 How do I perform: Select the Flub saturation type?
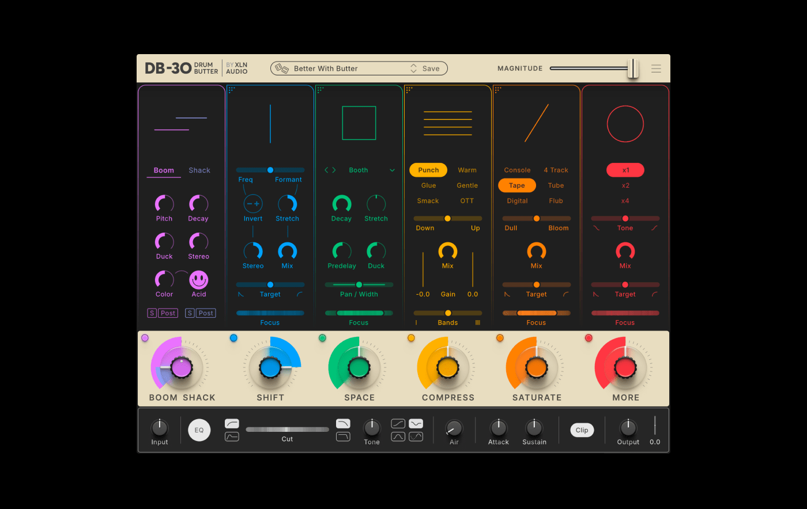click(x=556, y=201)
